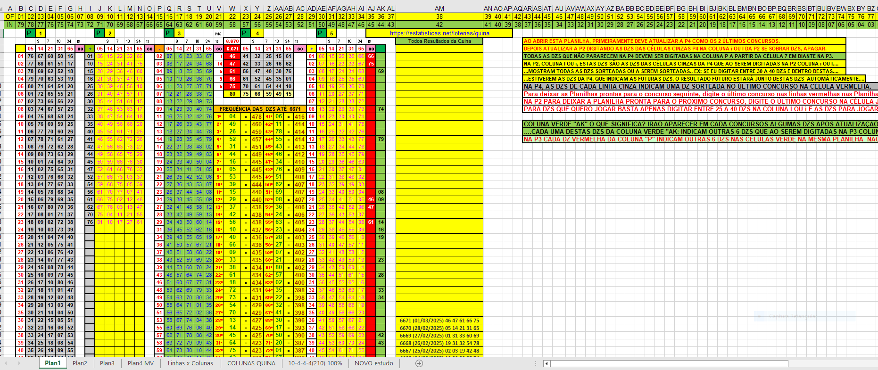Image resolution: width=878 pixels, height=370 pixels.
Task: Select result row '6670 (28/02/2025) 05 14 21 31 65'
Action: (x=439, y=328)
